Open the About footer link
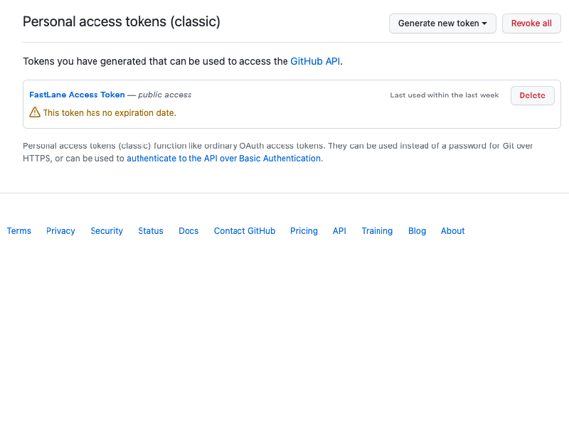This screenshot has width=569, height=433. [x=452, y=231]
